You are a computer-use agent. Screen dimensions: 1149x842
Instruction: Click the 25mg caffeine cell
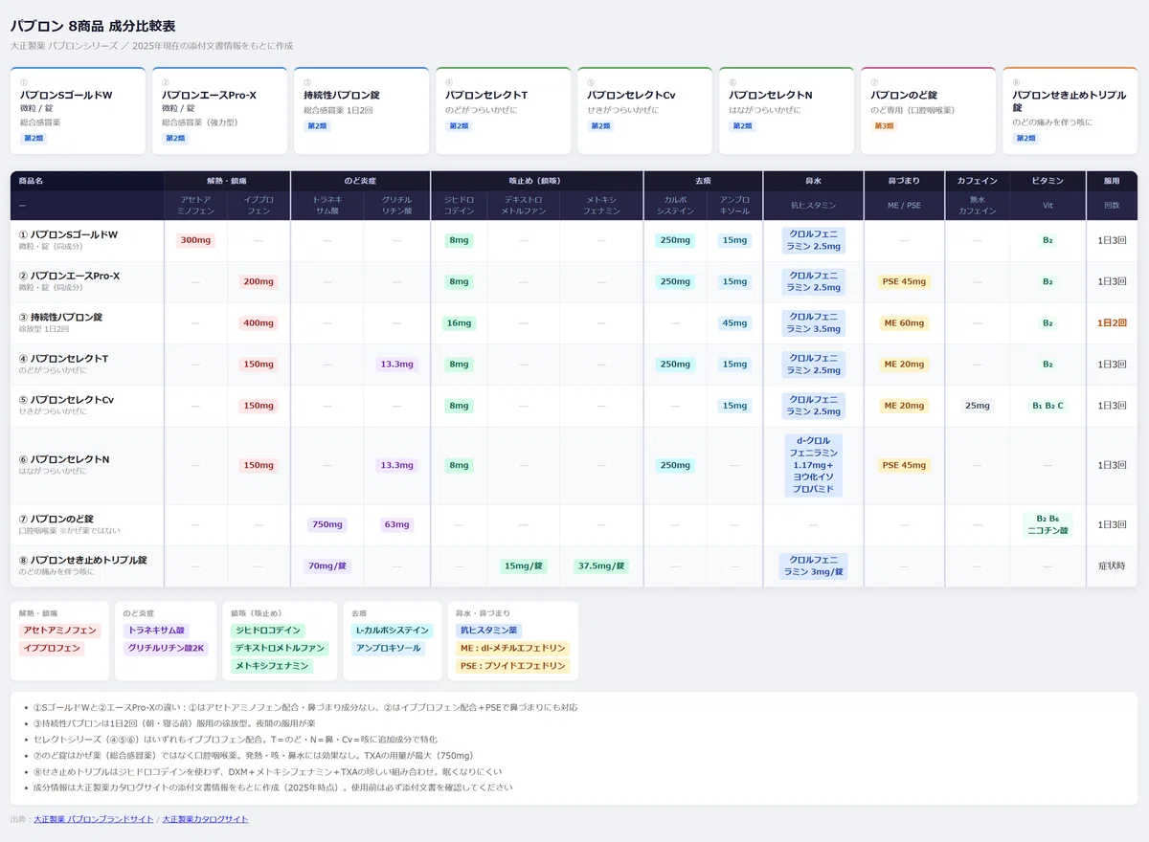(x=977, y=405)
